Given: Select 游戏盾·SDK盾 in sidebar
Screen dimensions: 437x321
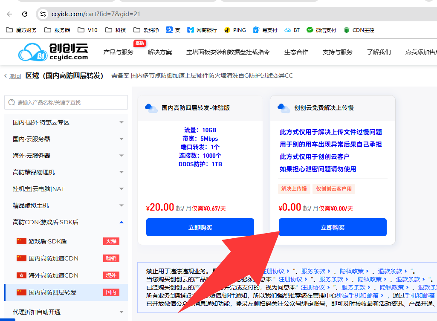Looking at the screenshot, I should click(48, 241).
